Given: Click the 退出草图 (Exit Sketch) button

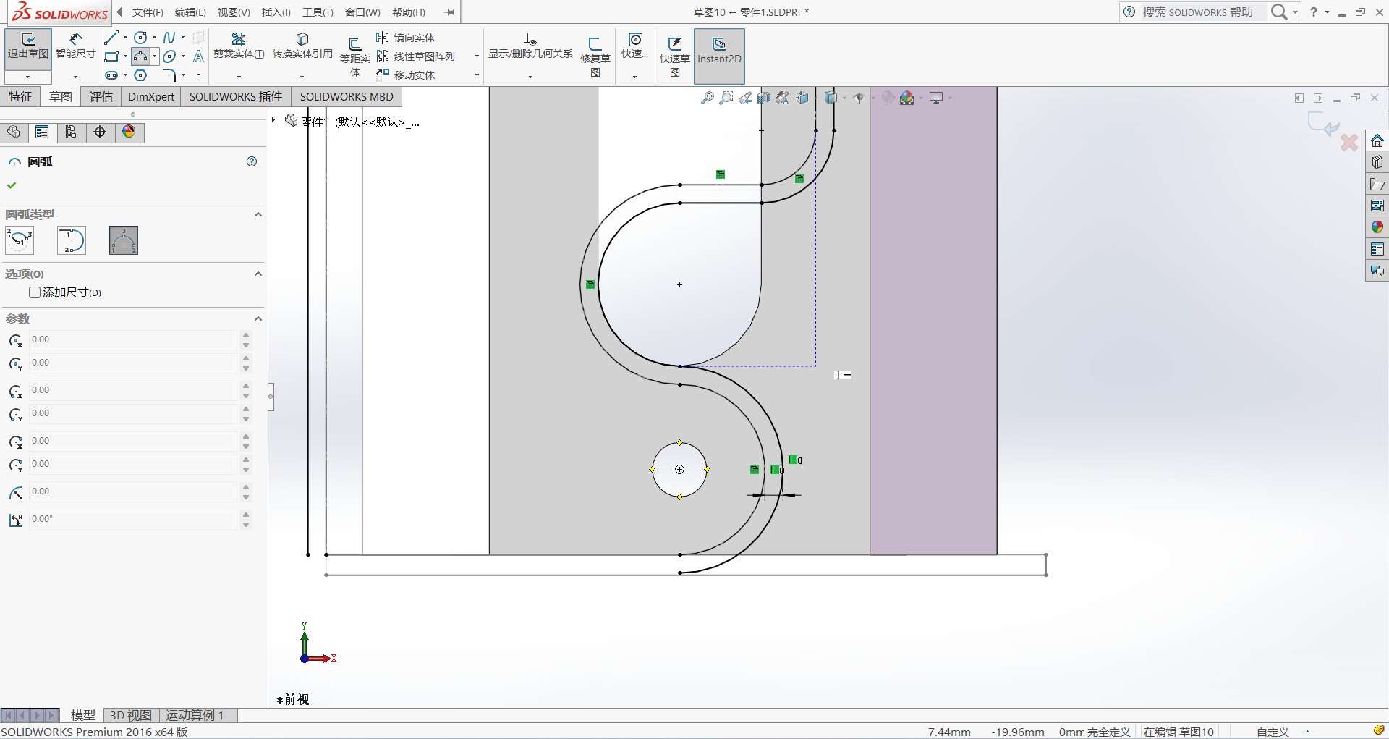Looking at the screenshot, I should 27,46.
